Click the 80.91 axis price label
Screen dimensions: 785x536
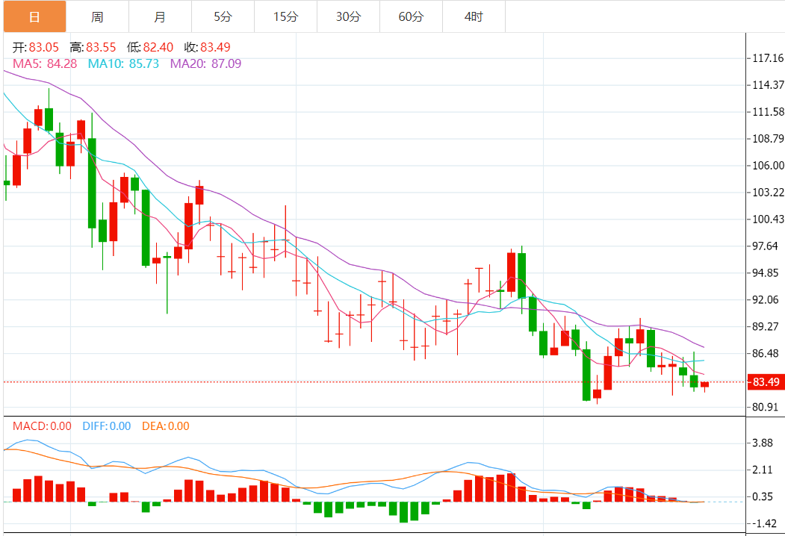[x=765, y=408]
